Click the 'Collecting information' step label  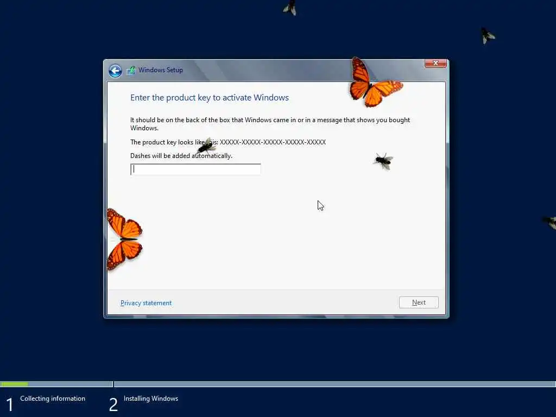(53, 399)
